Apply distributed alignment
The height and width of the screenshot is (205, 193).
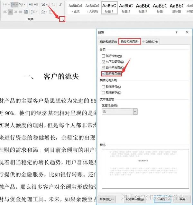pos(26,12)
